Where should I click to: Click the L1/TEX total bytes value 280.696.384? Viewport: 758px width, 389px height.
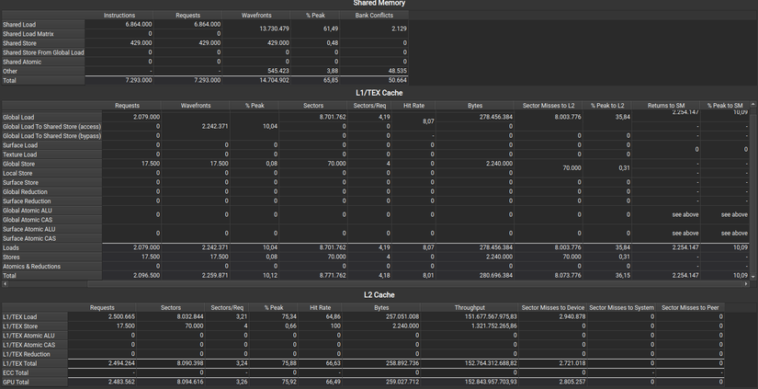pyautogui.click(x=496, y=275)
